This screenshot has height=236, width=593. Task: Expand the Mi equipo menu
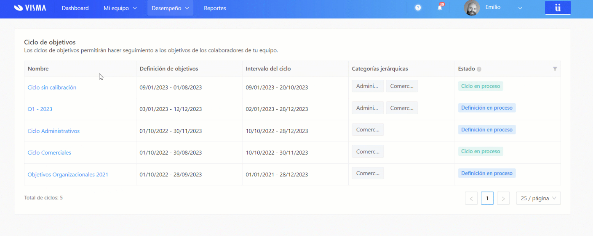(x=120, y=8)
